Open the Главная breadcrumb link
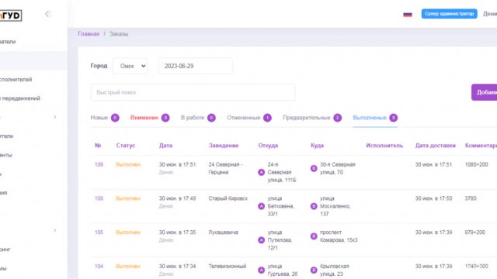This screenshot has width=497, height=279. (x=89, y=34)
